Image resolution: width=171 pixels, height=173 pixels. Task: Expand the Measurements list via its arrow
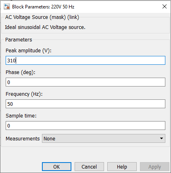pyautogui.click(x=161, y=138)
